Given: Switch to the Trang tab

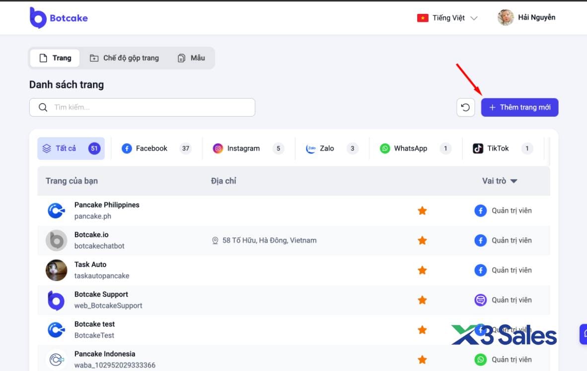Looking at the screenshot, I should click(55, 58).
